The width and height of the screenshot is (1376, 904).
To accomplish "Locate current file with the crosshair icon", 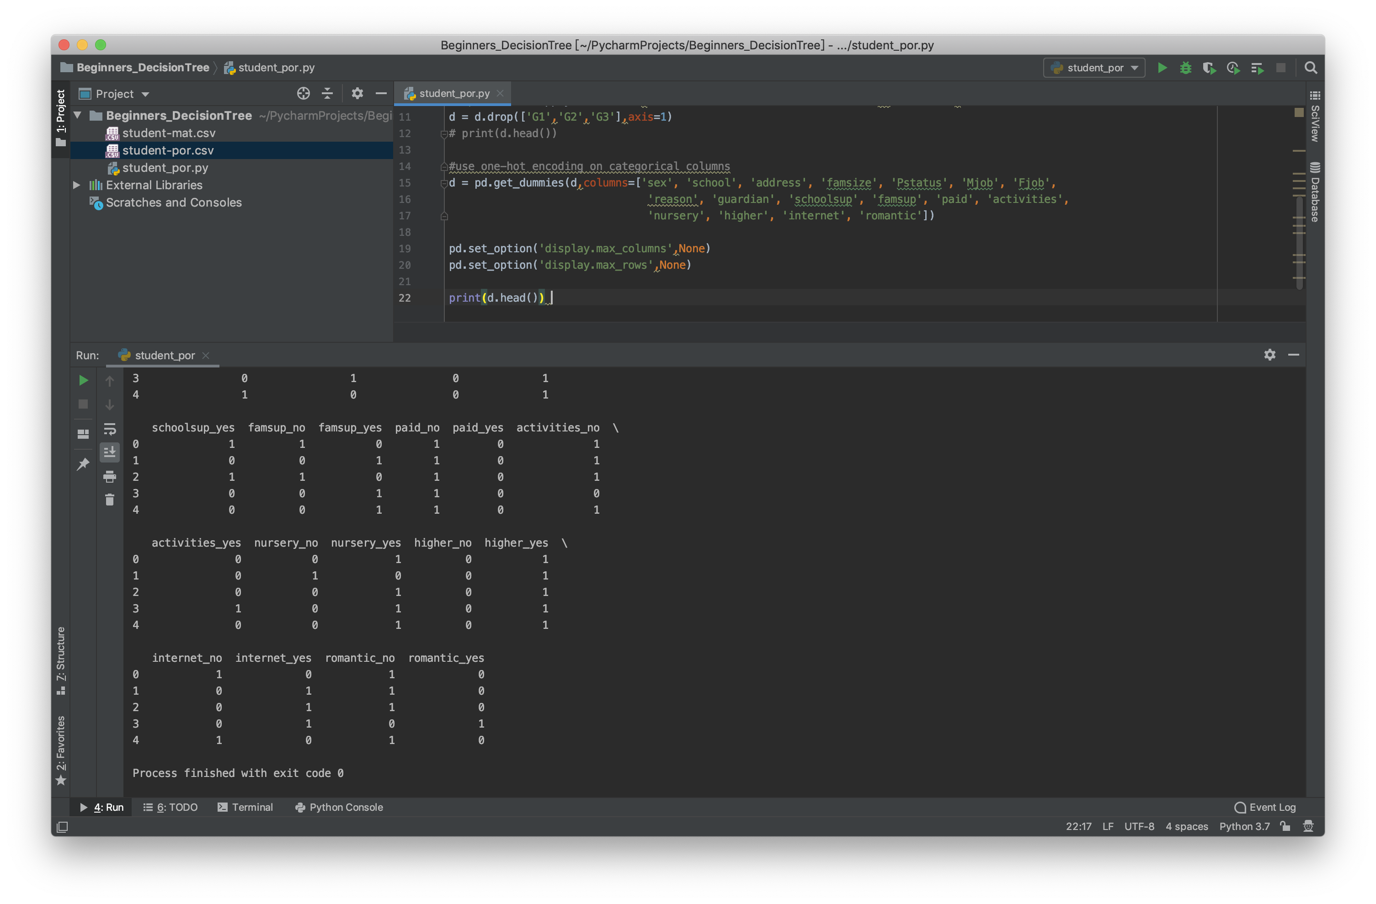I will tap(303, 94).
